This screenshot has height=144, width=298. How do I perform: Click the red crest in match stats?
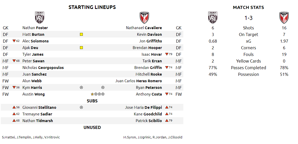pyautogui.click(x=284, y=18)
